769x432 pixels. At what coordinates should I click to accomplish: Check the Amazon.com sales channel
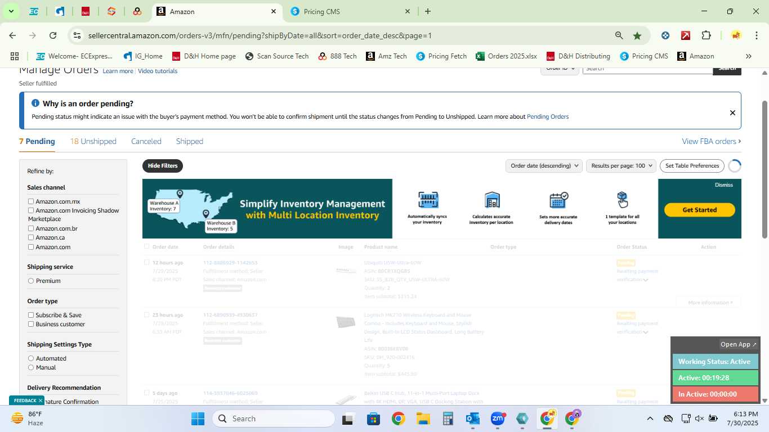(x=31, y=247)
